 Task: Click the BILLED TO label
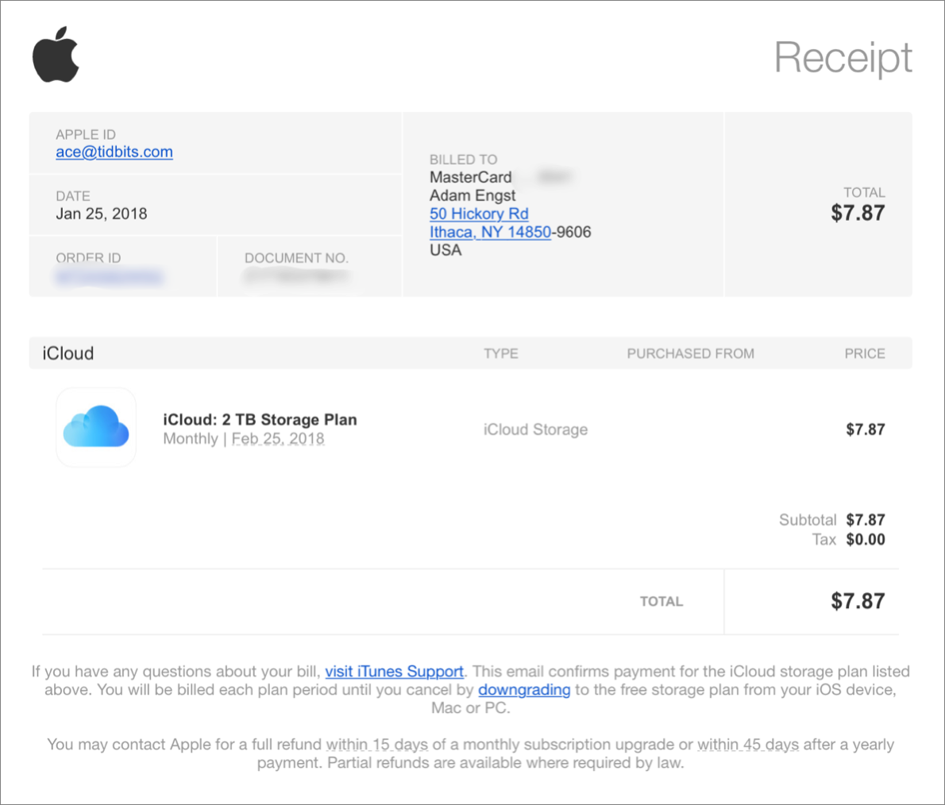pos(464,160)
